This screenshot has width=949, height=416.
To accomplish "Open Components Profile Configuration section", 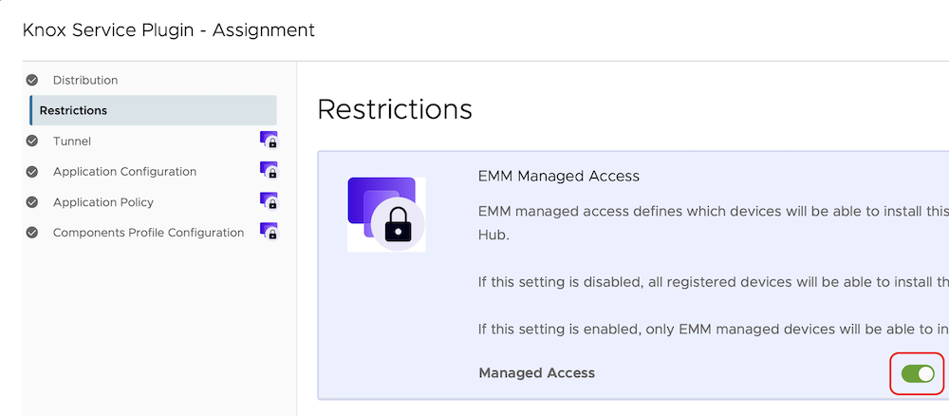I will click(148, 233).
